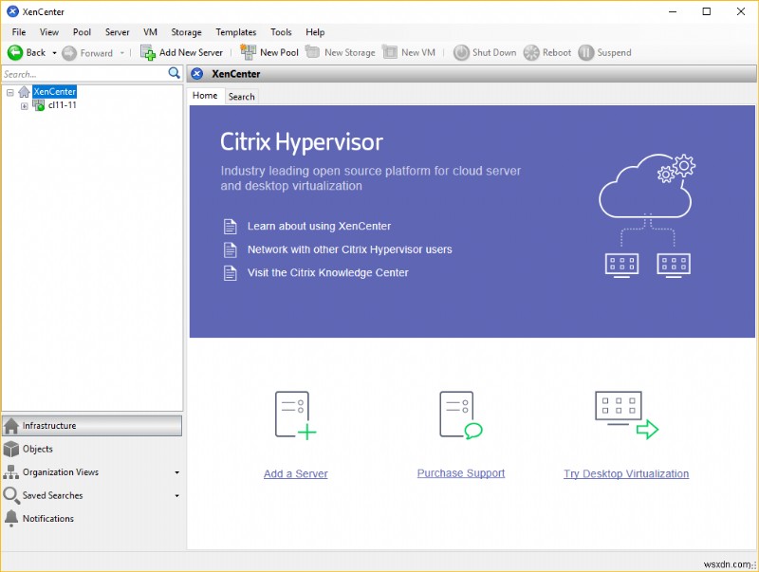
Task: Click the search magnifier icon
Action: coord(174,72)
